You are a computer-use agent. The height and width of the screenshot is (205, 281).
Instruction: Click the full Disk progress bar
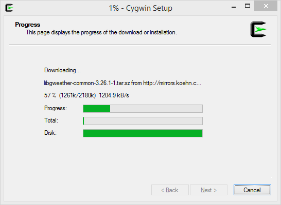click(x=143, y=133)
